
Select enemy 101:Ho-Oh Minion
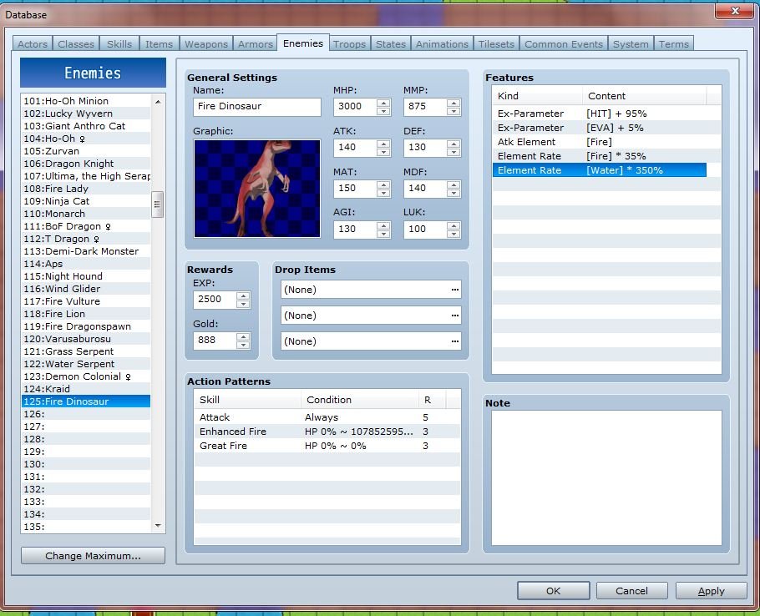86,101
